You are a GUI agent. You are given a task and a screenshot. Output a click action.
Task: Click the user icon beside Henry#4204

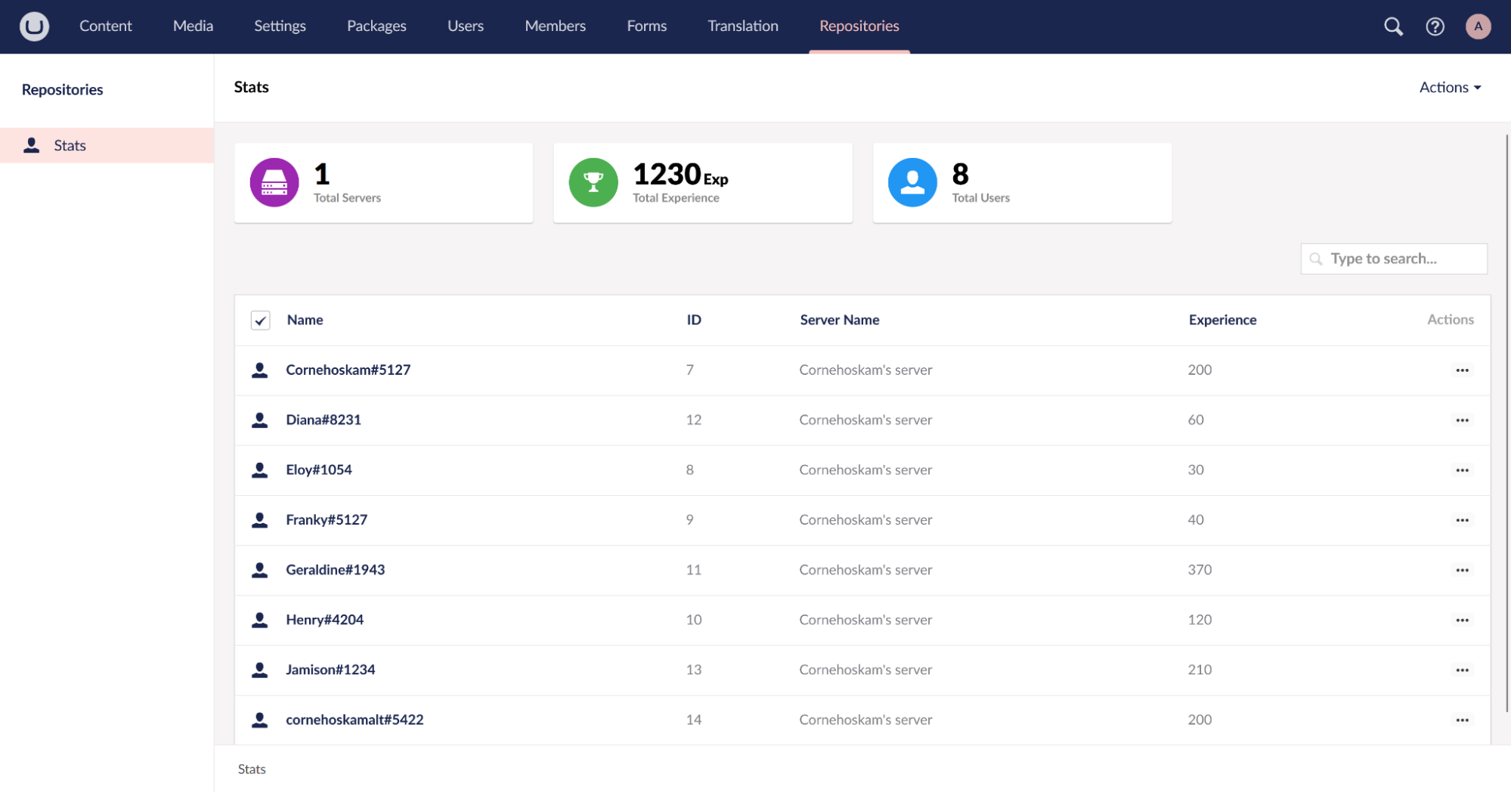259,619
